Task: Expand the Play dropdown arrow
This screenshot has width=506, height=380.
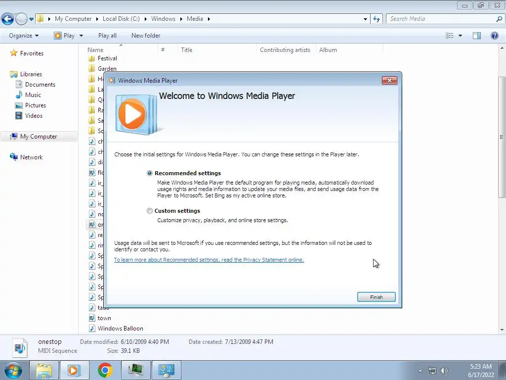Action: [81, 36]
